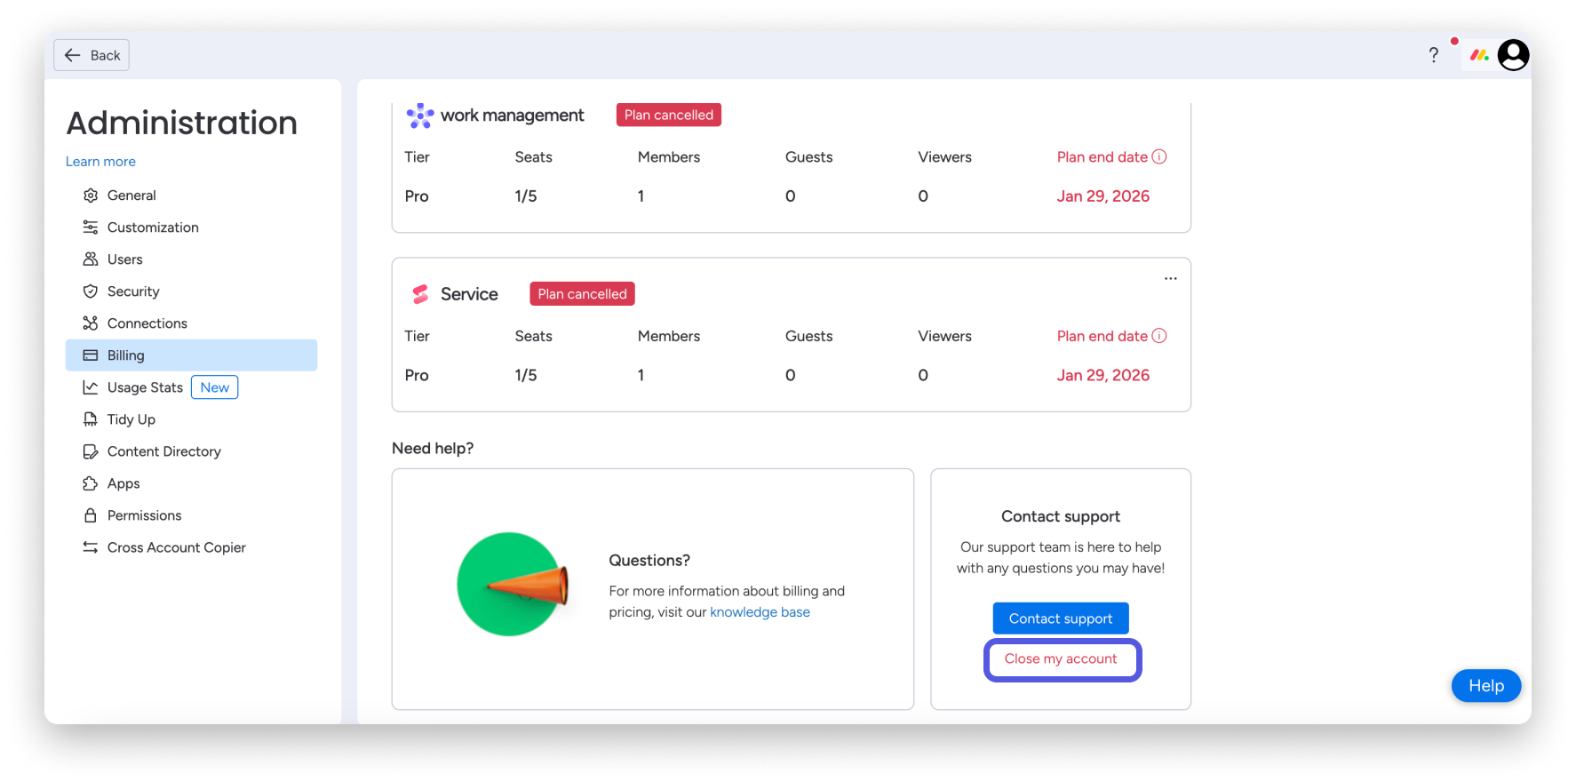This screenshot has width=1576, height=782.
Task: Click the Close my account button
Action: (x=1061, y=659)
